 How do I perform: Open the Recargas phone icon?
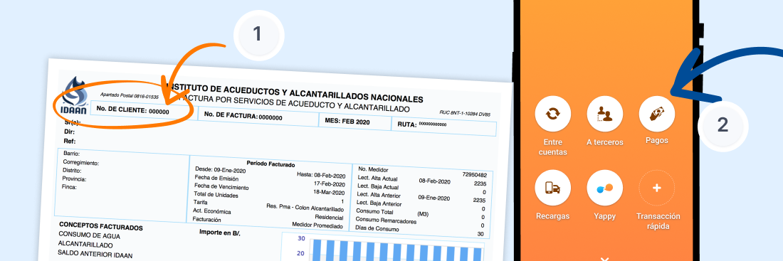(x=553, y=188)
